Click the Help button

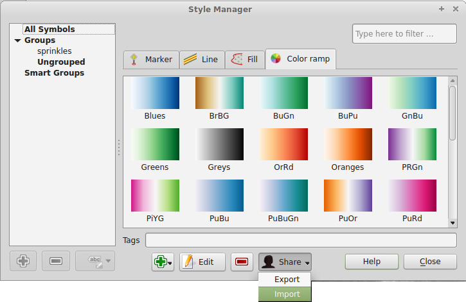point(372,262)
